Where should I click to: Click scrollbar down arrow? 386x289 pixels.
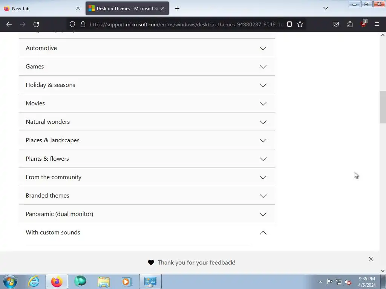pyautogui.click(x=383, y=271)
